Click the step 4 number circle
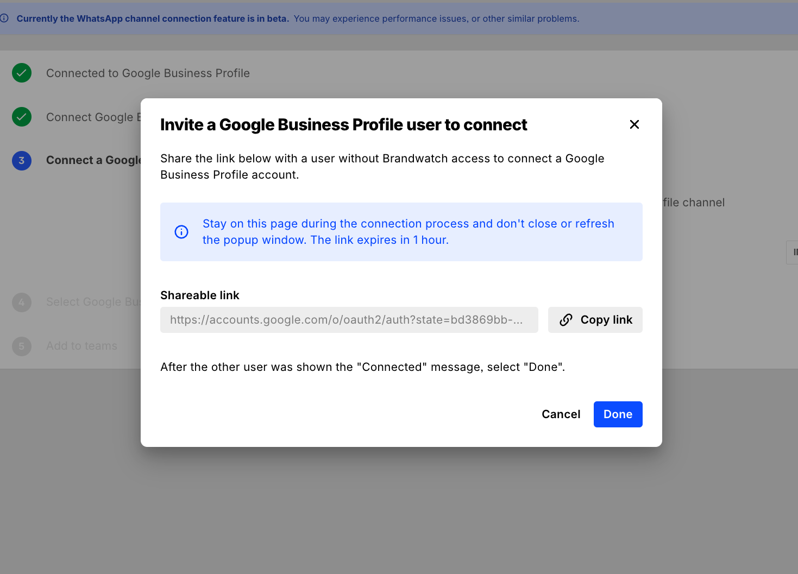This screenshot has height=574, width=798. [x=22, y=302]
